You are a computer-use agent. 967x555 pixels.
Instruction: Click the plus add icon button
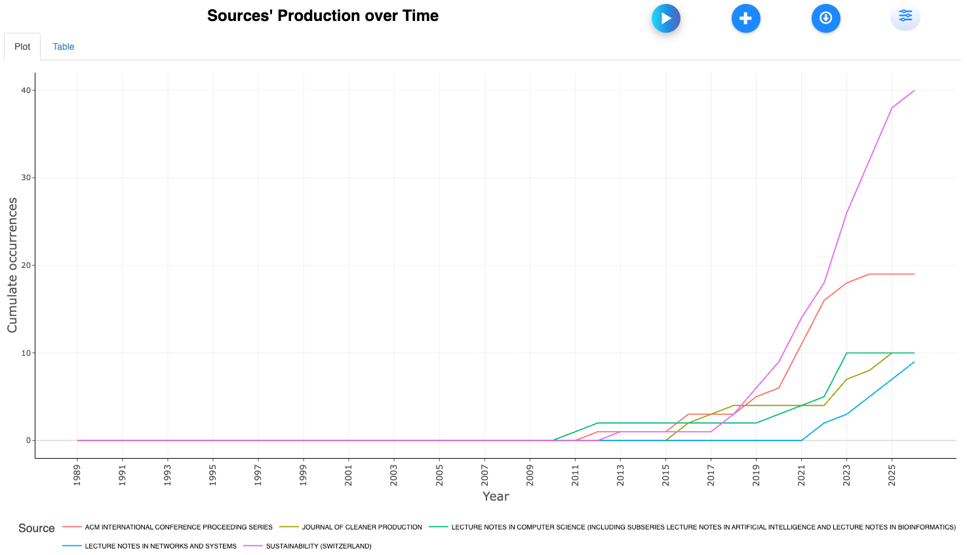[x=745, y=18]
